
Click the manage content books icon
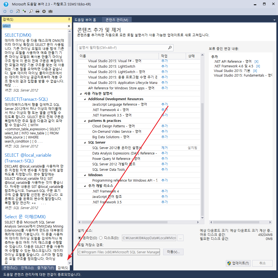coord(50,11)
